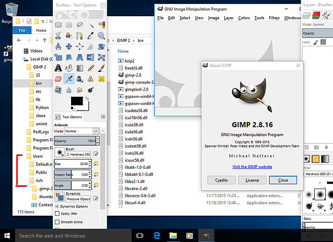This screenshot has height=242, width=333.
Task: Select the Paintbrush tool
Action: pyautogui.click(x=102, y=68)
